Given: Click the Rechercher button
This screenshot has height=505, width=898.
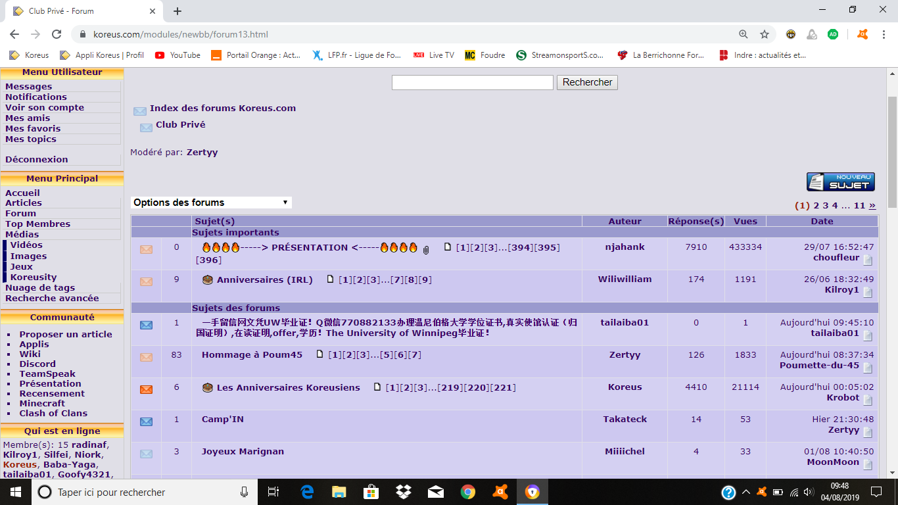Looking at the screenshot, I should pos(588,82).
